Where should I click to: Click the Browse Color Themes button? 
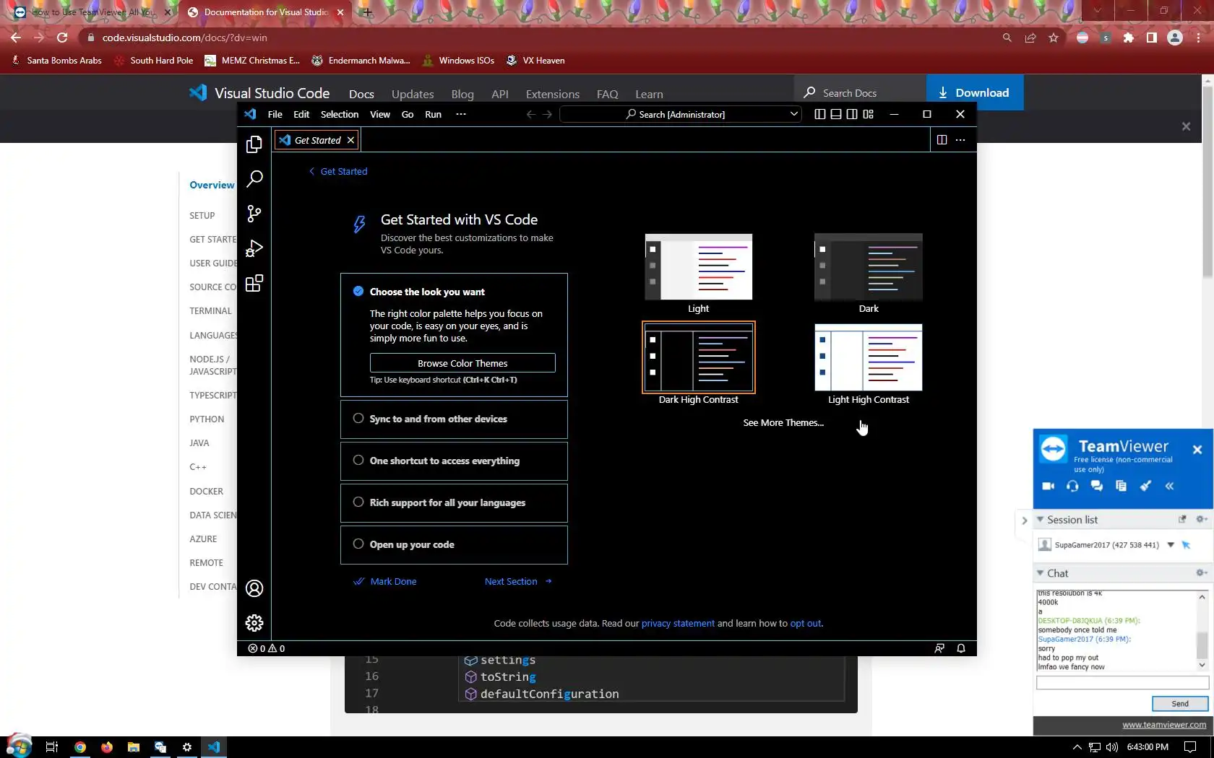(462, 363)
